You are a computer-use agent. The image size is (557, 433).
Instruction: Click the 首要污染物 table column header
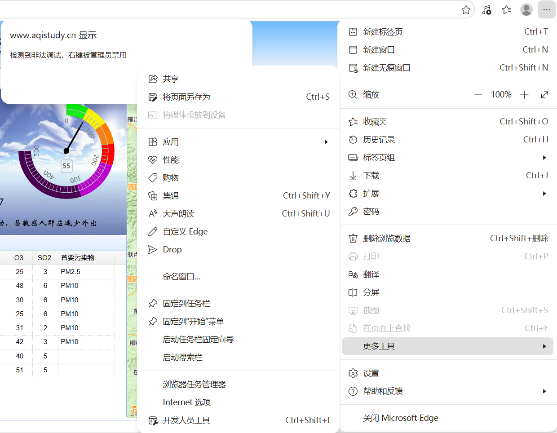pos(78,258)
